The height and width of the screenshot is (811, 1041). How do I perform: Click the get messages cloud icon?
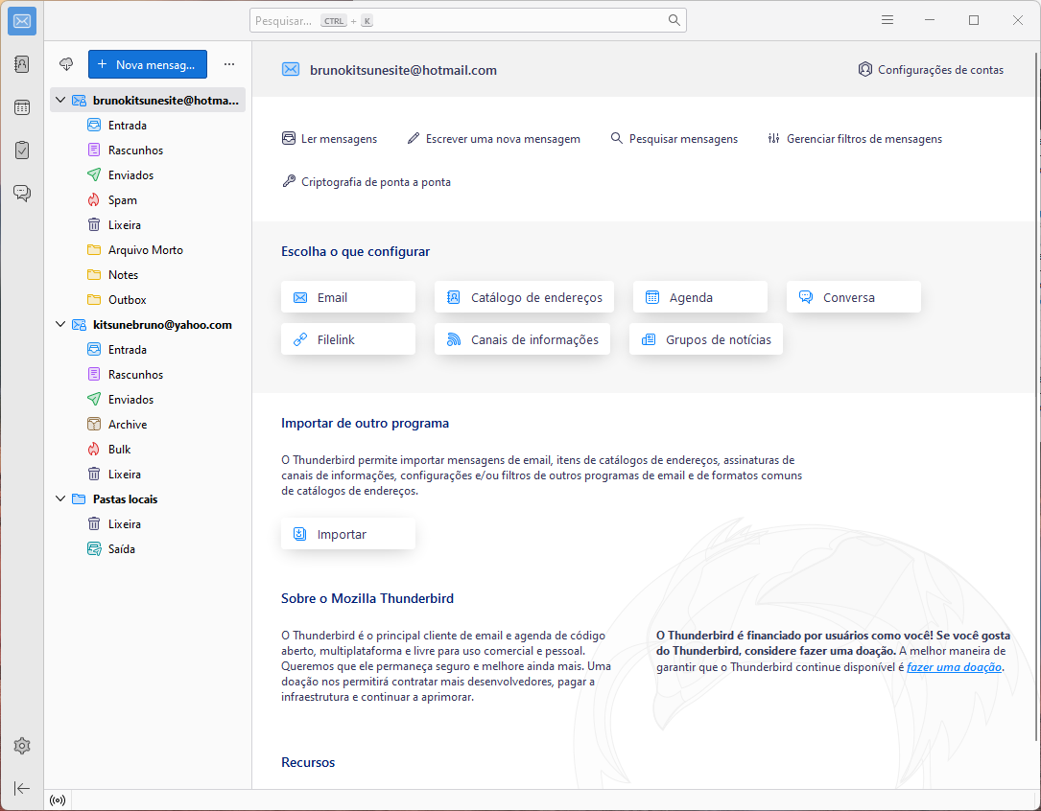(66, 64)
